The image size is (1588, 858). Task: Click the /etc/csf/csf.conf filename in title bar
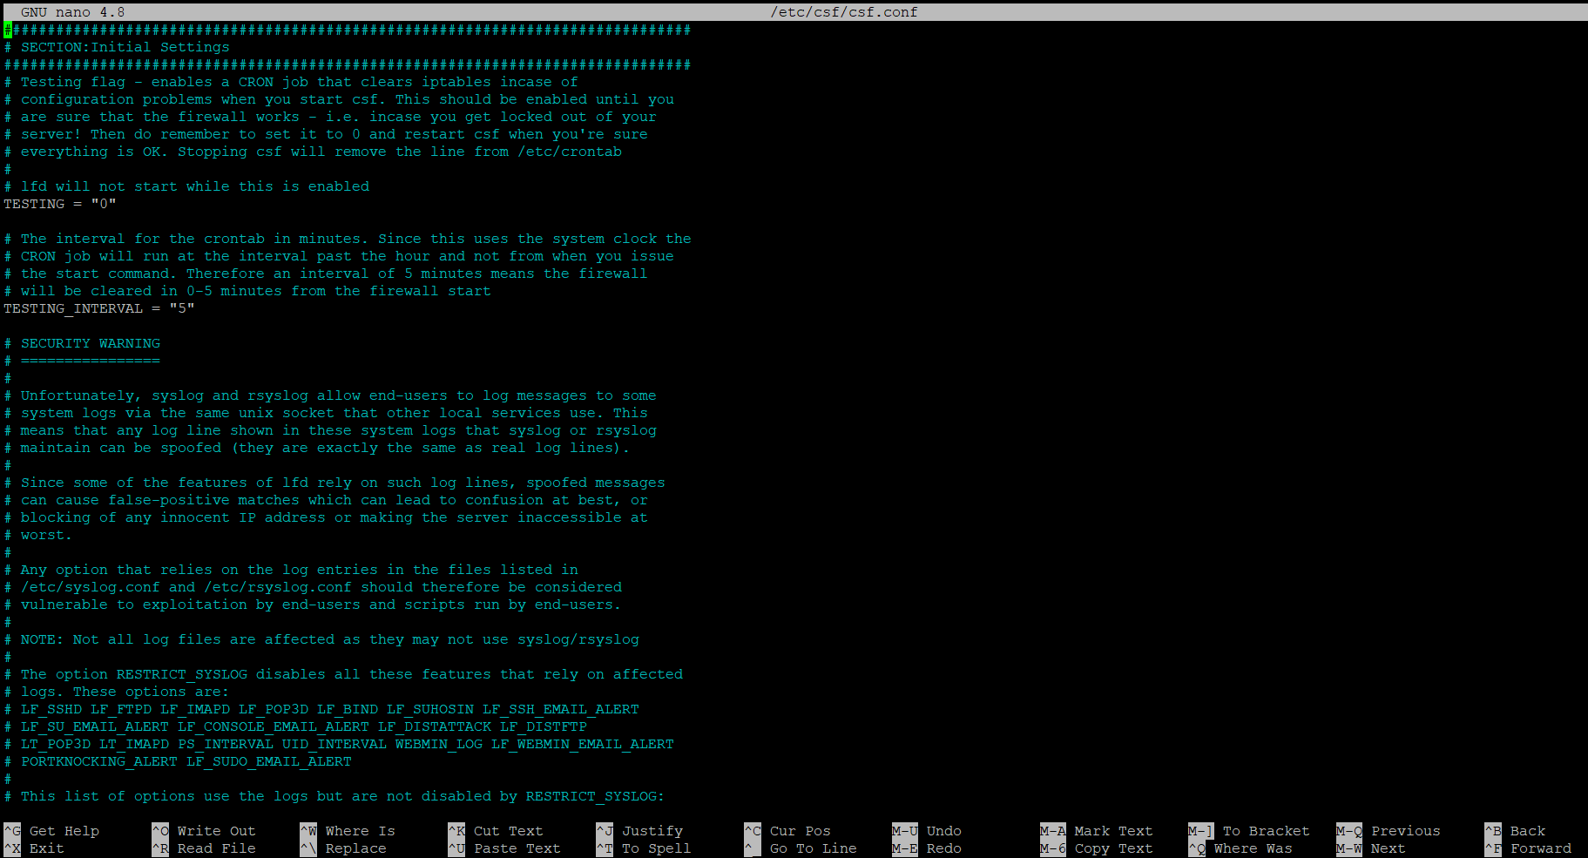[843, 12]
